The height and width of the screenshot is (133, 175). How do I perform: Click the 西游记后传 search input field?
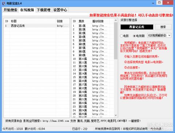pyautogui.click(x=137, y=27)
